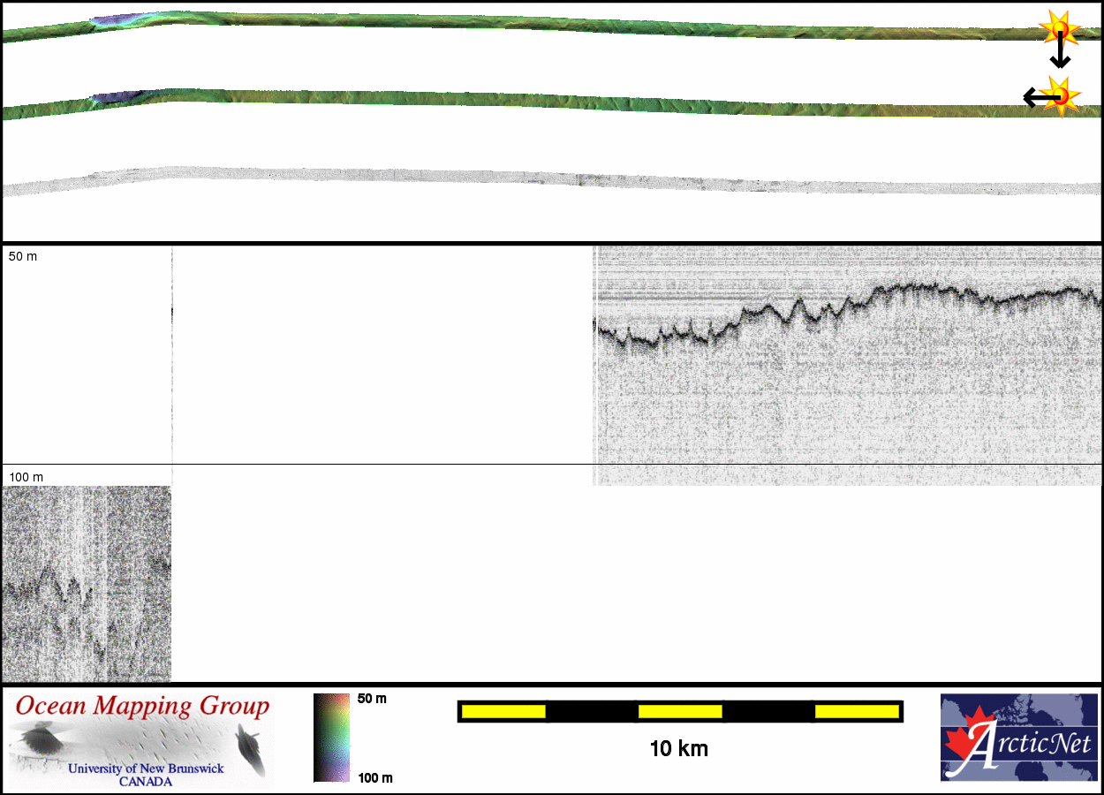1104x795 pixels.
Task: Click the large sub-bottom profile panel
Action: tap(848, 366)
